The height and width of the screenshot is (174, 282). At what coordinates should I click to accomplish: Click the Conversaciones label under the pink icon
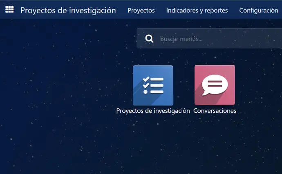pos(215,111)
